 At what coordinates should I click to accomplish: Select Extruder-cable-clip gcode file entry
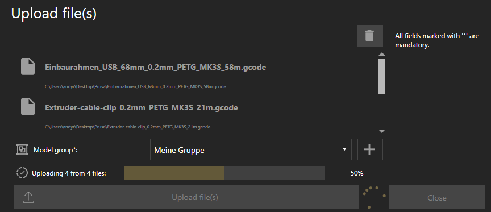[x=142, y=108]
